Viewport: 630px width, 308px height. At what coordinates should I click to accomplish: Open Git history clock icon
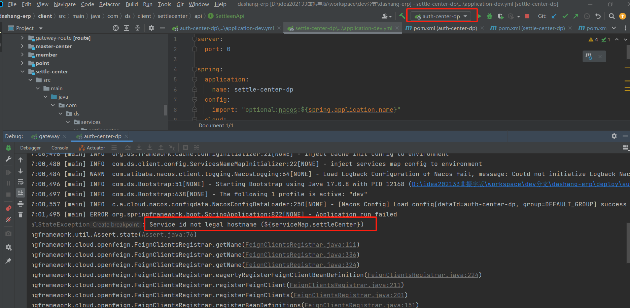point(587,16)
